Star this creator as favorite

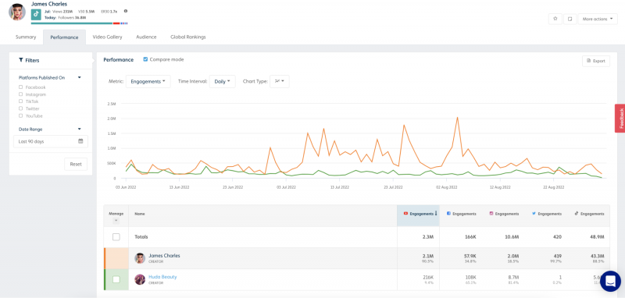(x=555, y=19)
